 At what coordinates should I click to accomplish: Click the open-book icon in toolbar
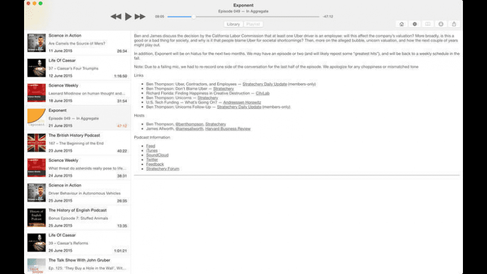click(428, 24)
